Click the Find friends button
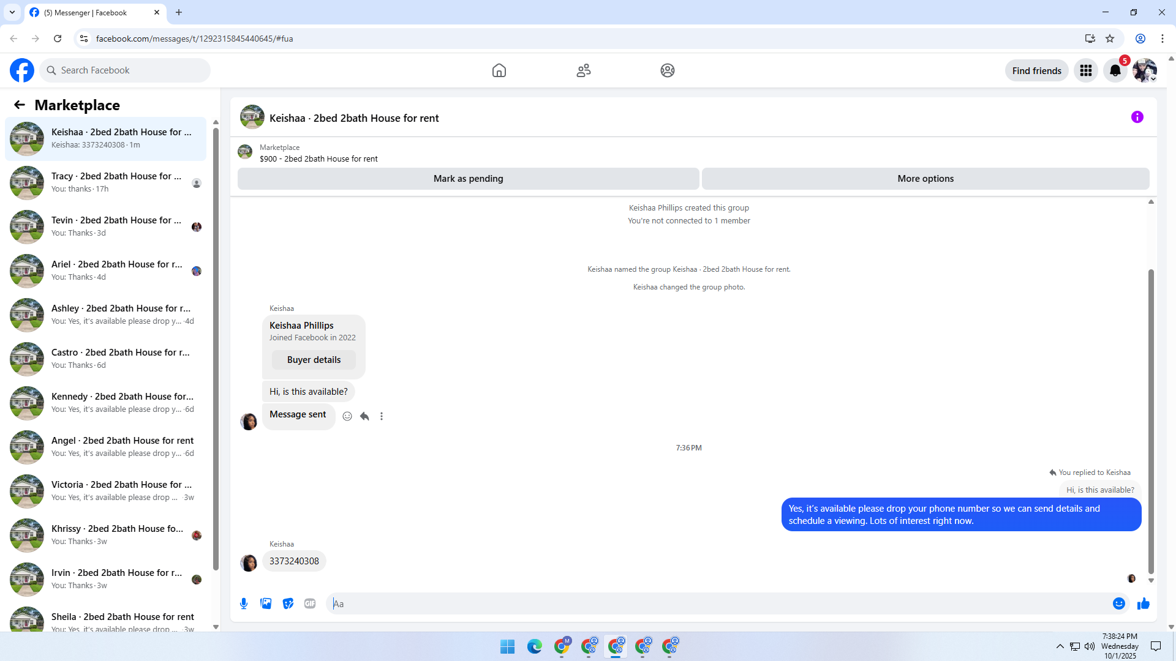Viewport: 1176px width, 661px height. [1037, 70]
